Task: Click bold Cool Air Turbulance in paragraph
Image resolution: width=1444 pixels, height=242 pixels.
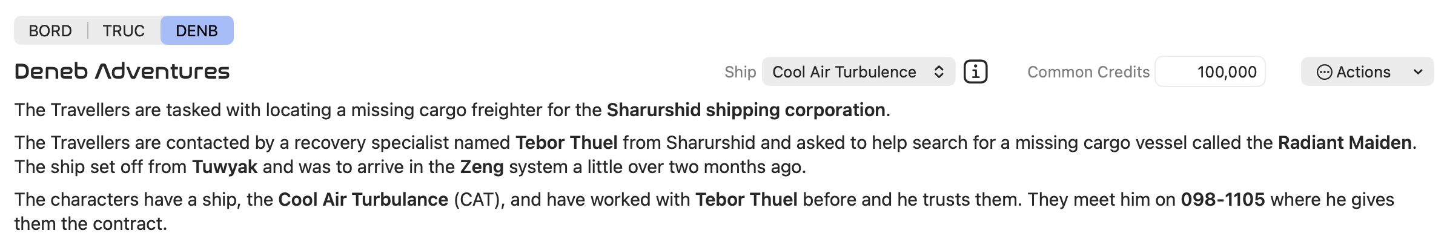Action: tap(363, 200)
